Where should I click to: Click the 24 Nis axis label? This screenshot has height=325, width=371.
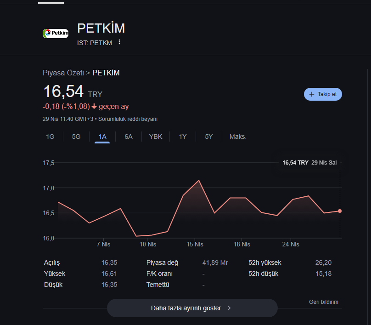(x=291, y=244)
